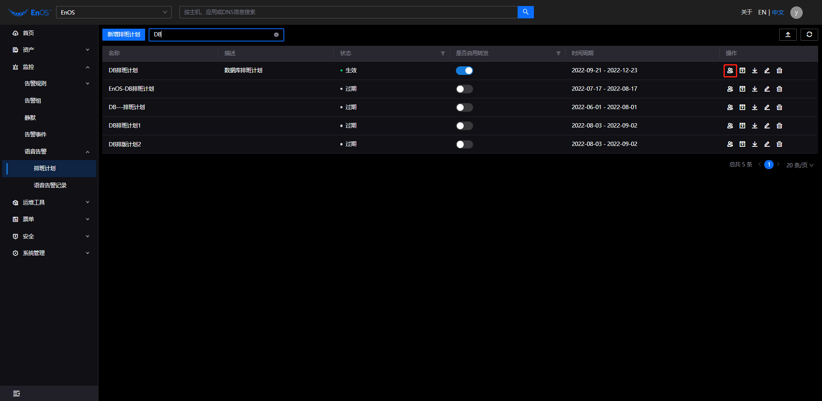Image resolution: width=822 pixels, height=401 pixels.
Task: Open personnel icon for EnOS-DB排班计划 row
Action: point(730,89)
